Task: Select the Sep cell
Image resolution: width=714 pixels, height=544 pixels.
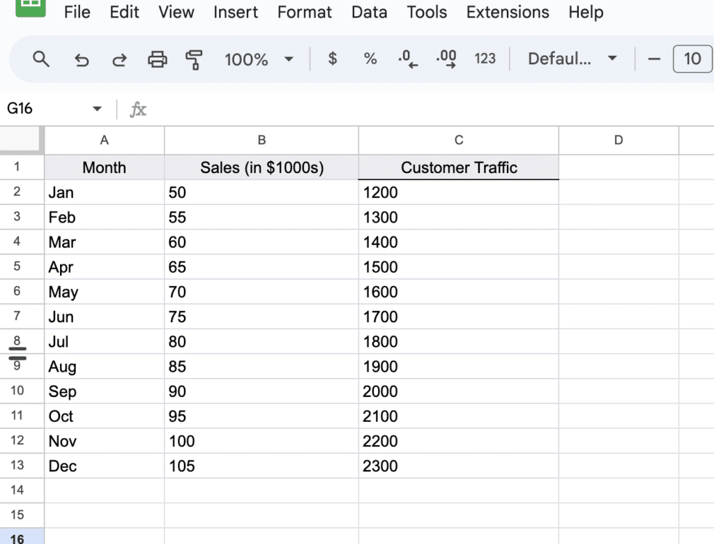Action: (x=105, y=391)
